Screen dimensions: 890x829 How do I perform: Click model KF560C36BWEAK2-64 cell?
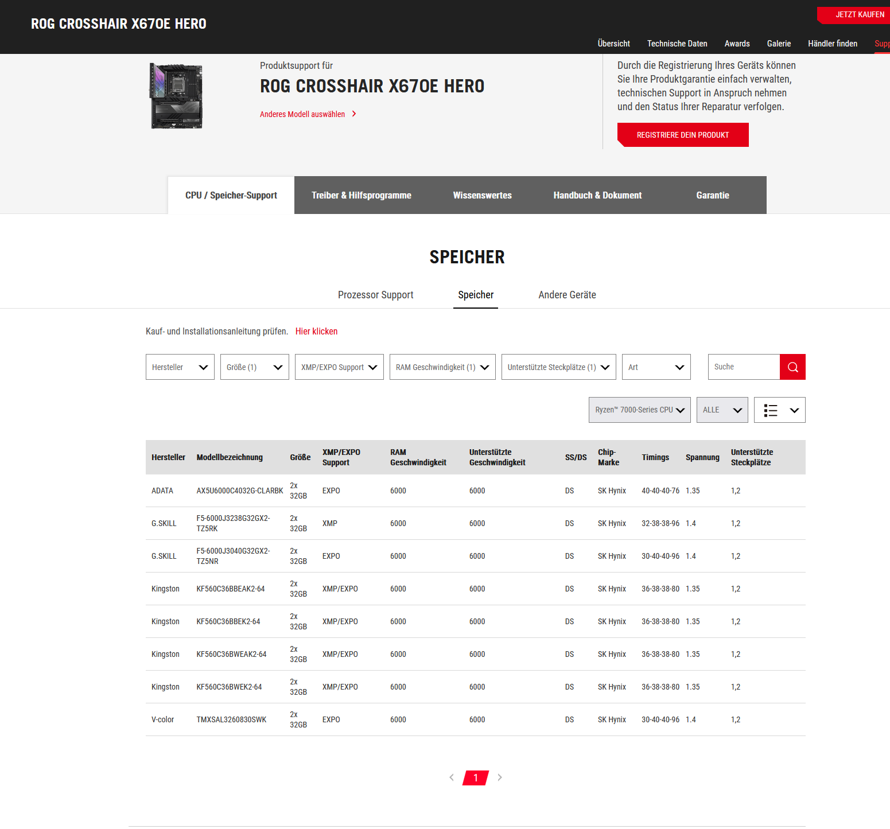(x=231, y=655)
